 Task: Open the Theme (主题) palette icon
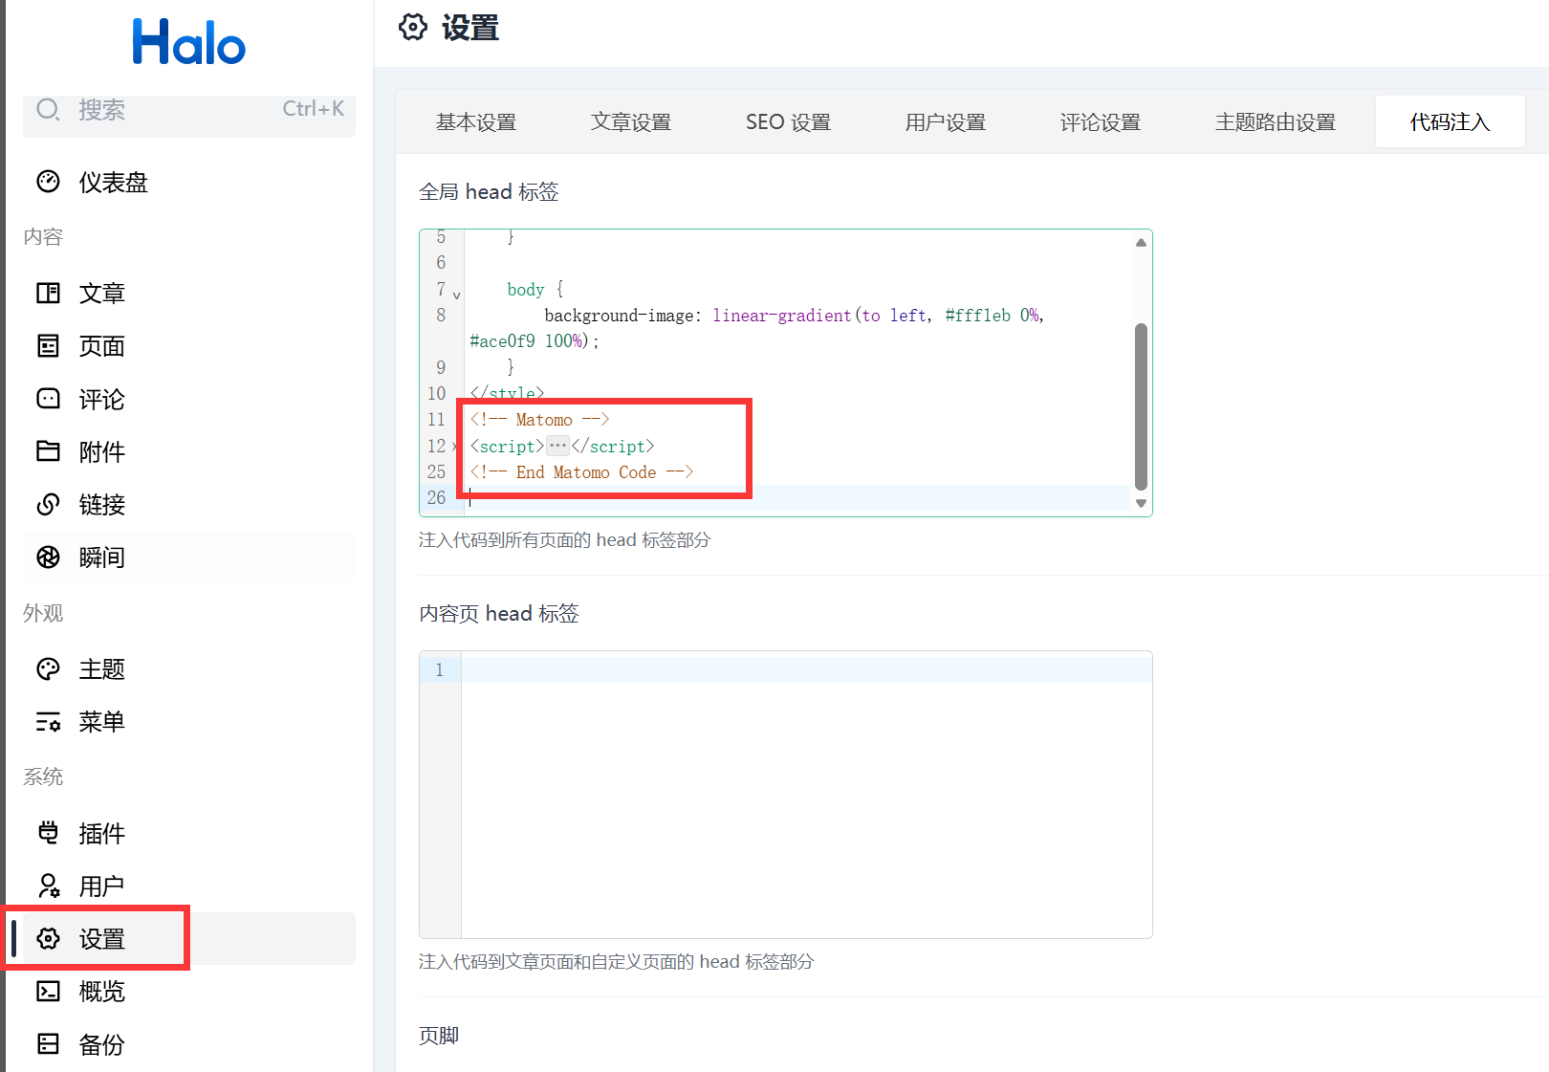click(x=48, y=668)
